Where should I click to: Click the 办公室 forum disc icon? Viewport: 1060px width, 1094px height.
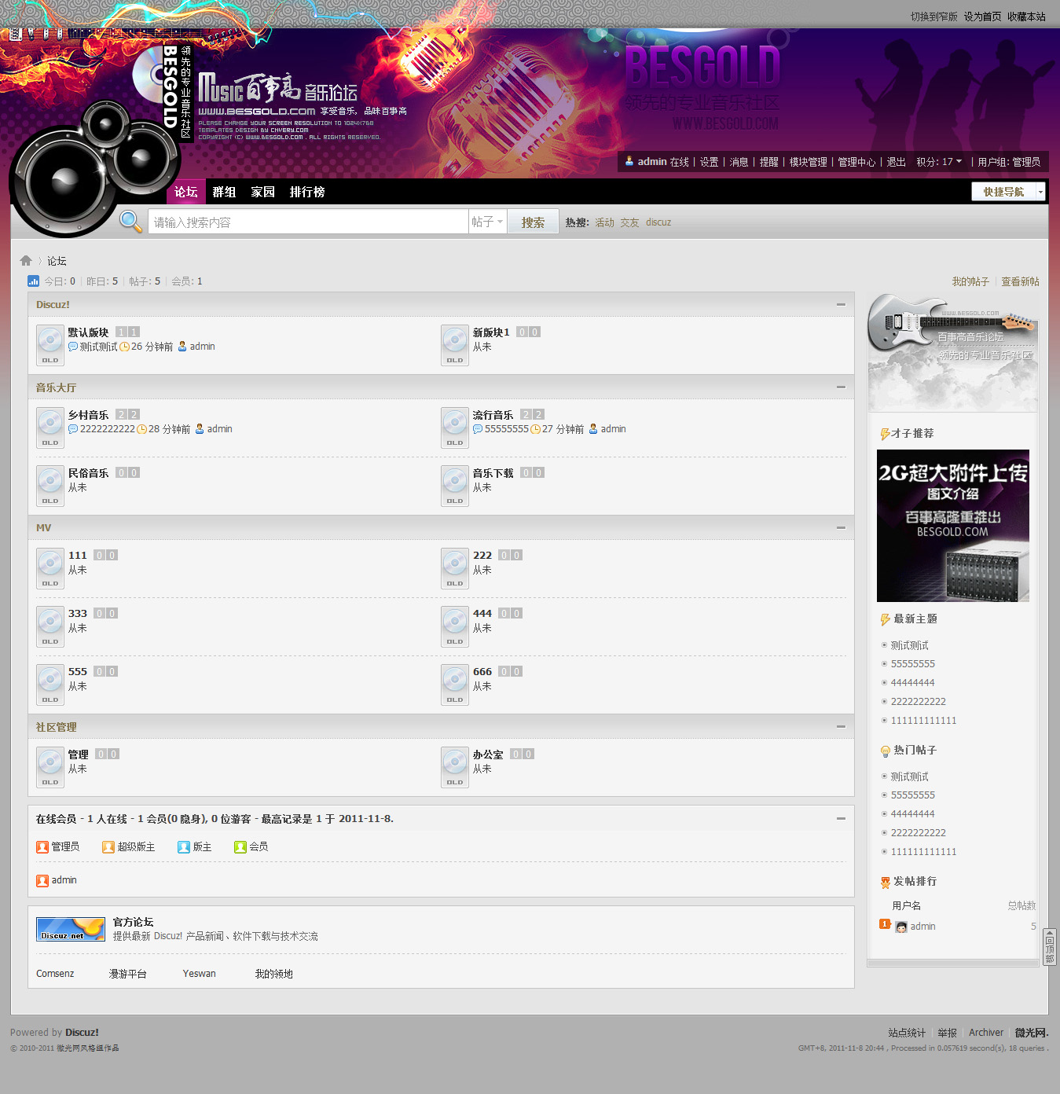[x=455, y=767]
